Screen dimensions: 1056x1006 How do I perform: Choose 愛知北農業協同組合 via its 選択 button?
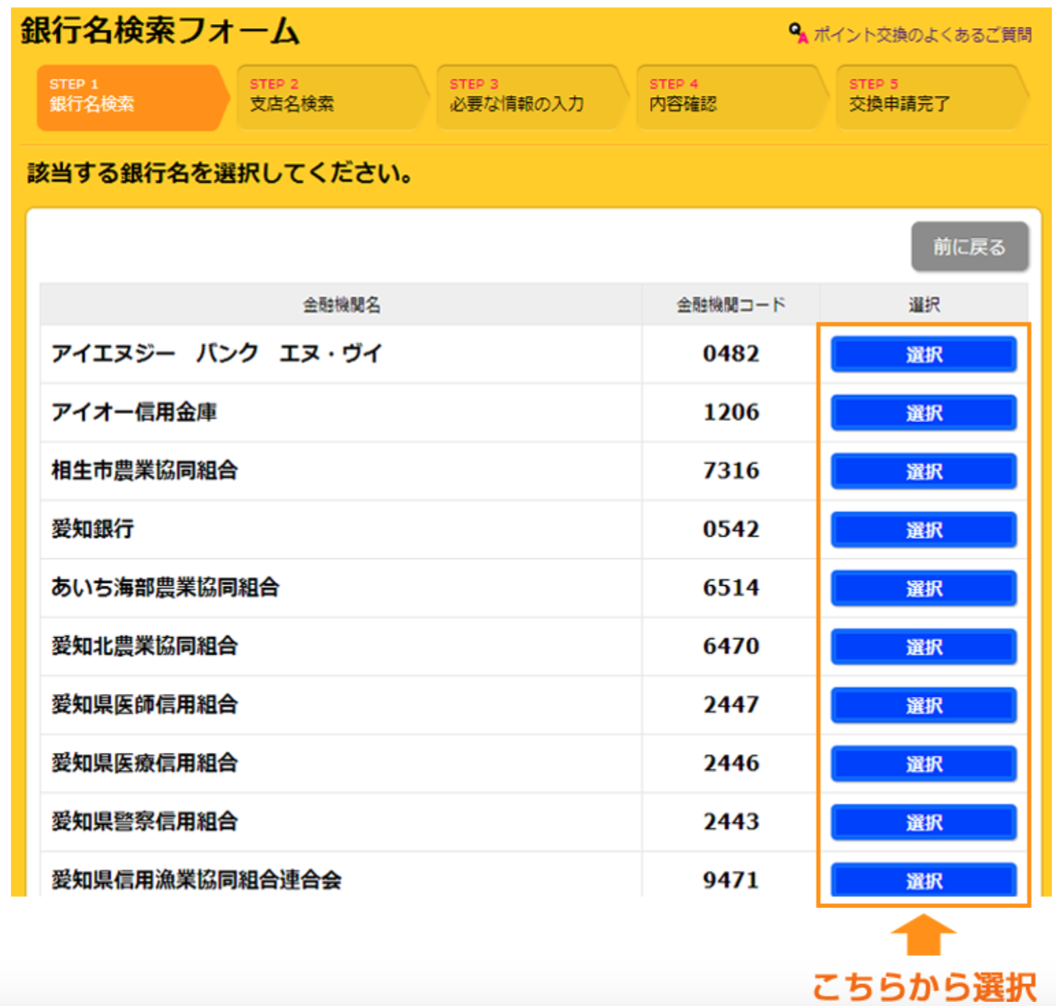click(924, 647)
